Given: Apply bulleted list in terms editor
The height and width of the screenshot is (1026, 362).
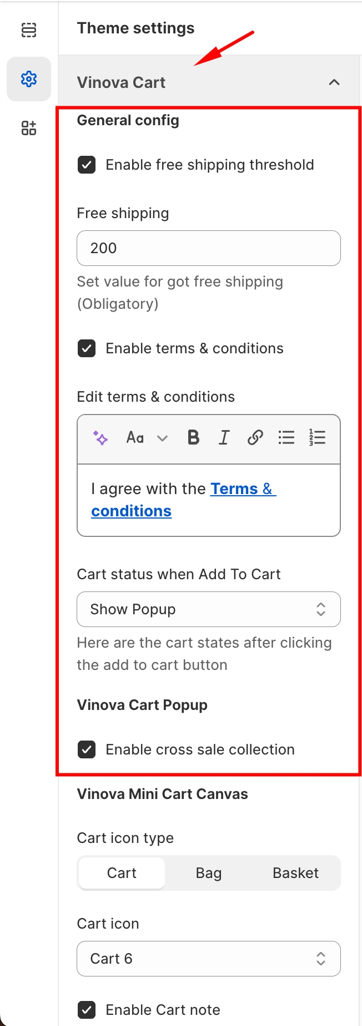Looking at the screenshot, I should pyautogui.click(x=286, y=438).
